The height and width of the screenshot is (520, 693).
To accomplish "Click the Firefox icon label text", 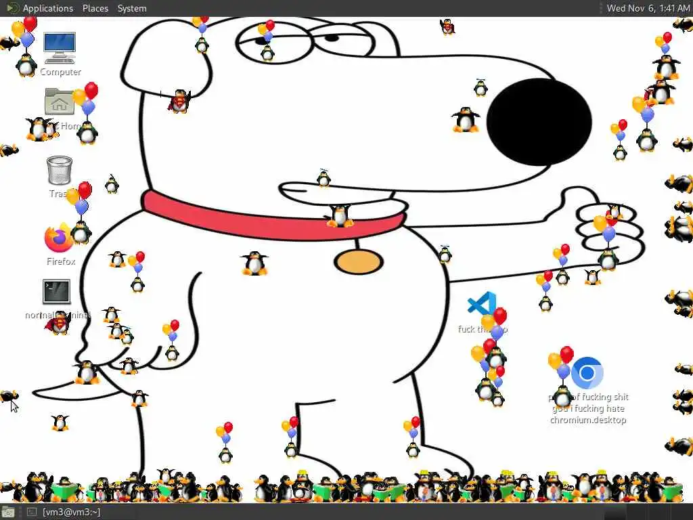I will click(61, 261).
